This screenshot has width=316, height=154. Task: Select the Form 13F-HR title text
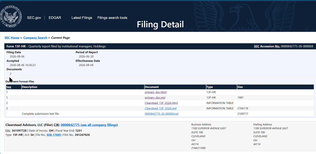(x=16, y=46)
